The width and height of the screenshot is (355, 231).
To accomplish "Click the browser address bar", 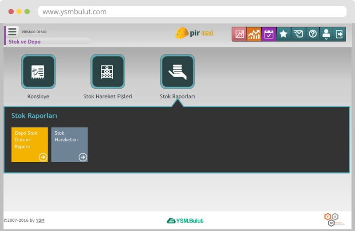I will [x=192, y=12].
